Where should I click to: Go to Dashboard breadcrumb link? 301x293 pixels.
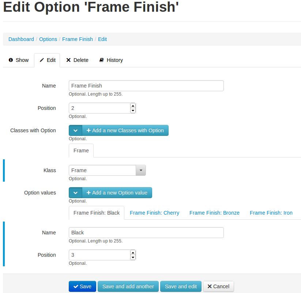[21, 39]
